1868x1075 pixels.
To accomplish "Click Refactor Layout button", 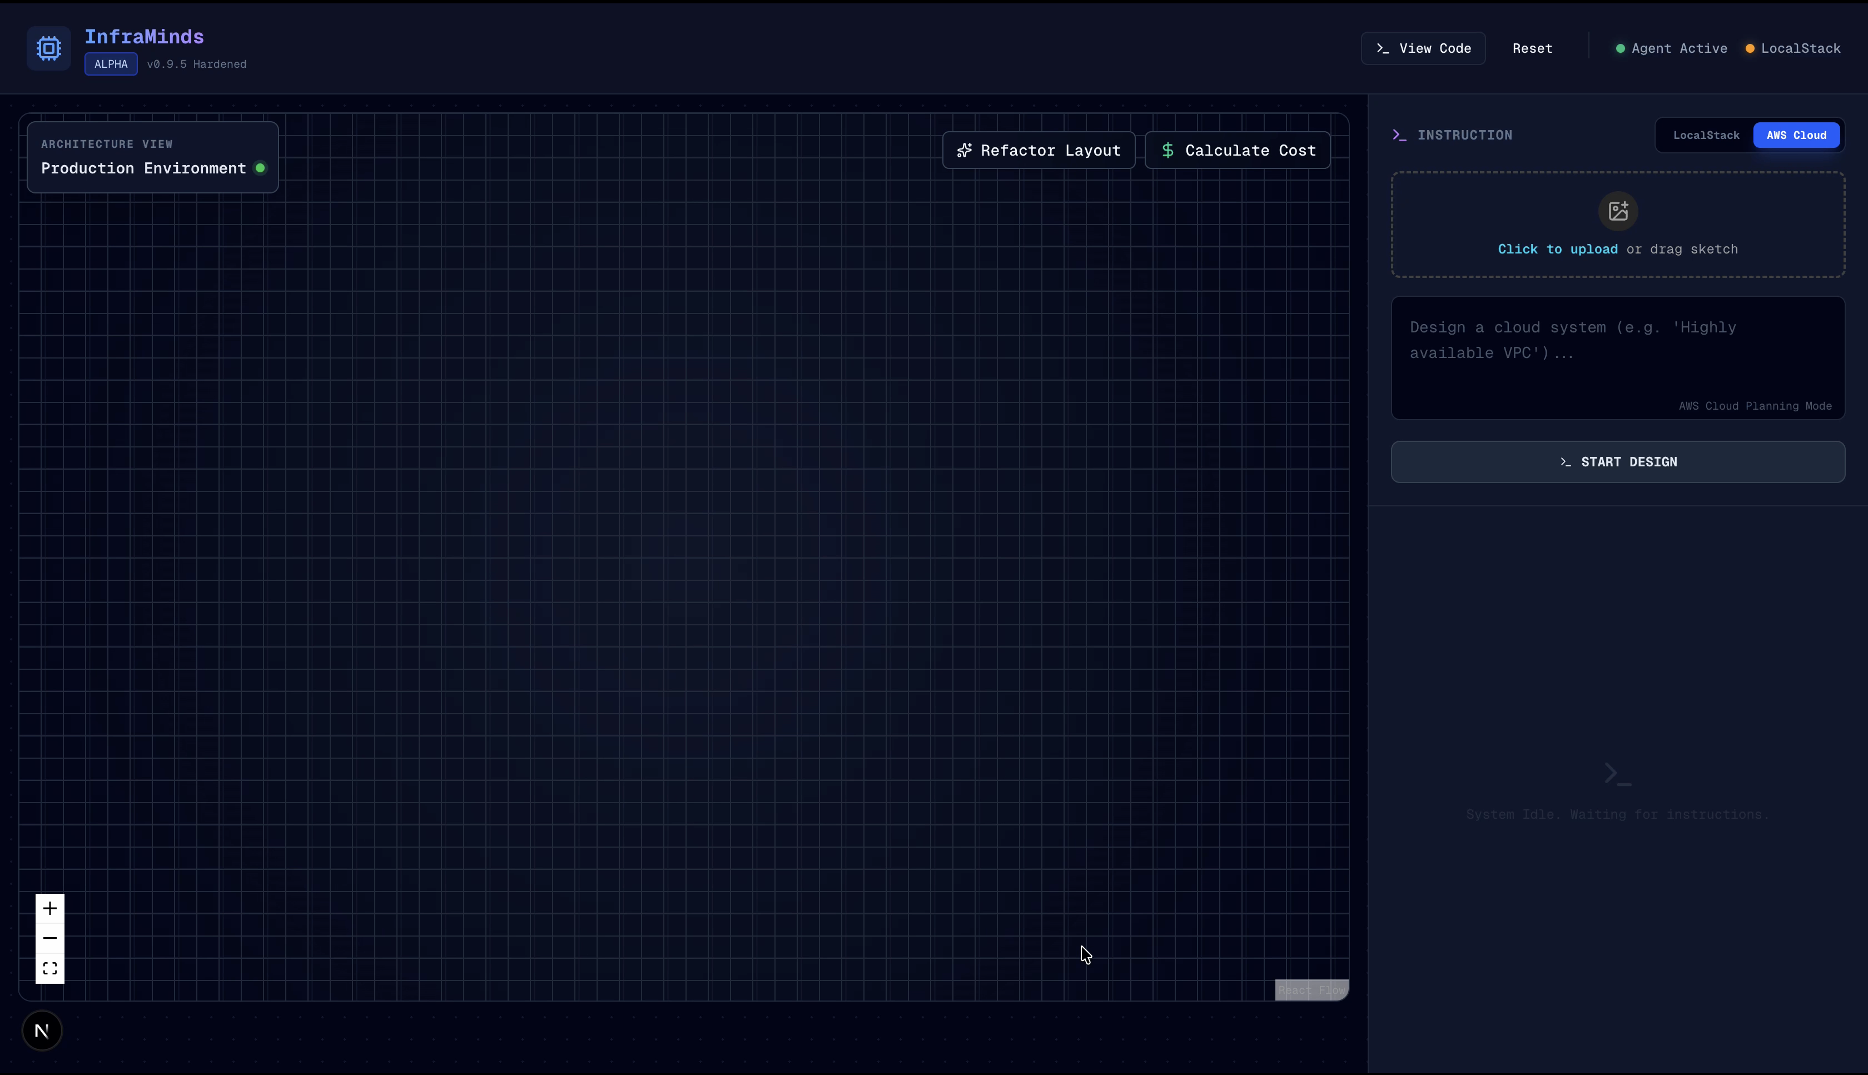I will tap(1038, 151).
